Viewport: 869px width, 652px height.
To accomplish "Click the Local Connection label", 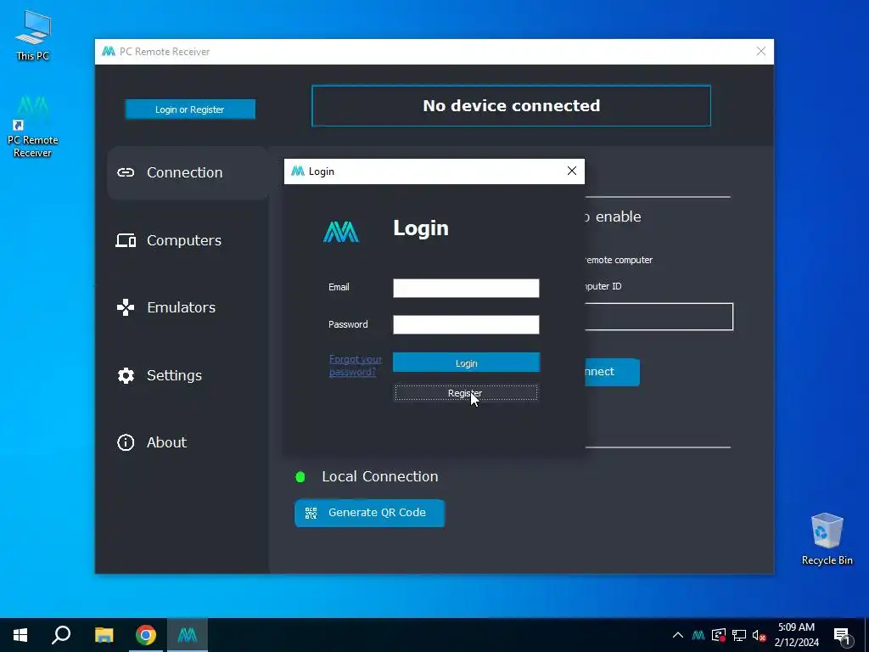I will point(380,476).
